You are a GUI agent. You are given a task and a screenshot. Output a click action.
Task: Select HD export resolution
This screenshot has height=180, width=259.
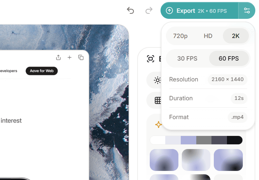[208, 36]
